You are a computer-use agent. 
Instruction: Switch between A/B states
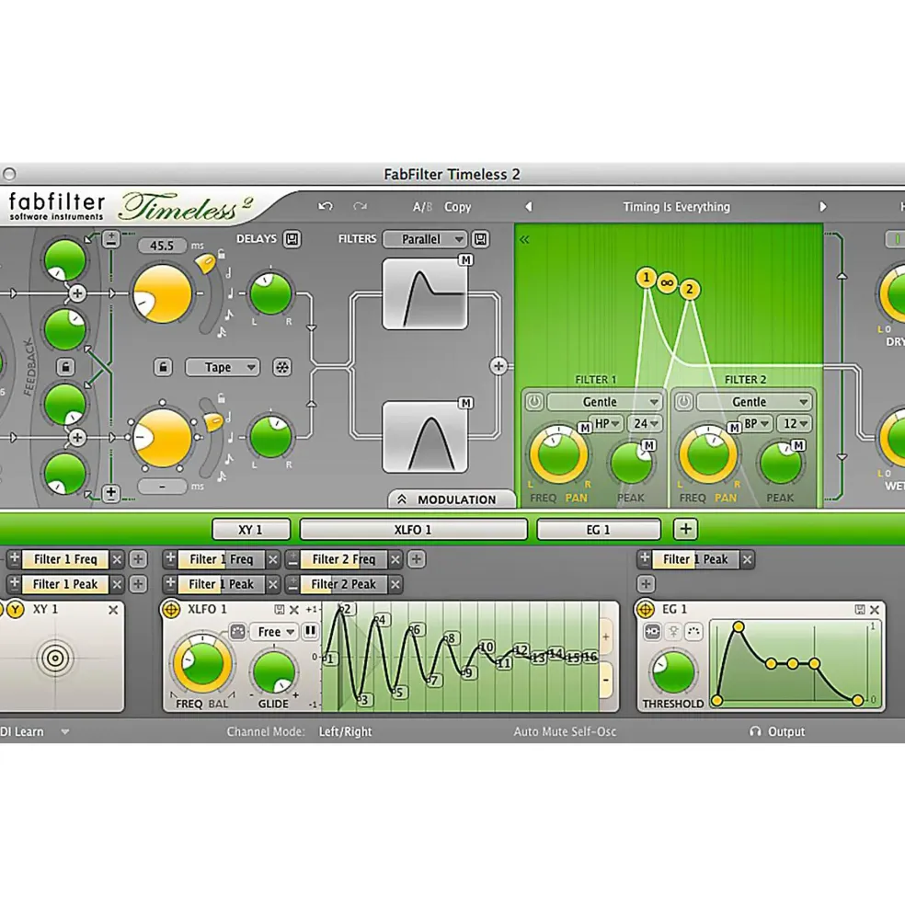pyautogui.click(x=422, y=207)
